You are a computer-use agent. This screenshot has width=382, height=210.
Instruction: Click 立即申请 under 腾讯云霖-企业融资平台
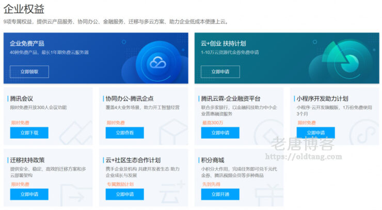(220, 133)
